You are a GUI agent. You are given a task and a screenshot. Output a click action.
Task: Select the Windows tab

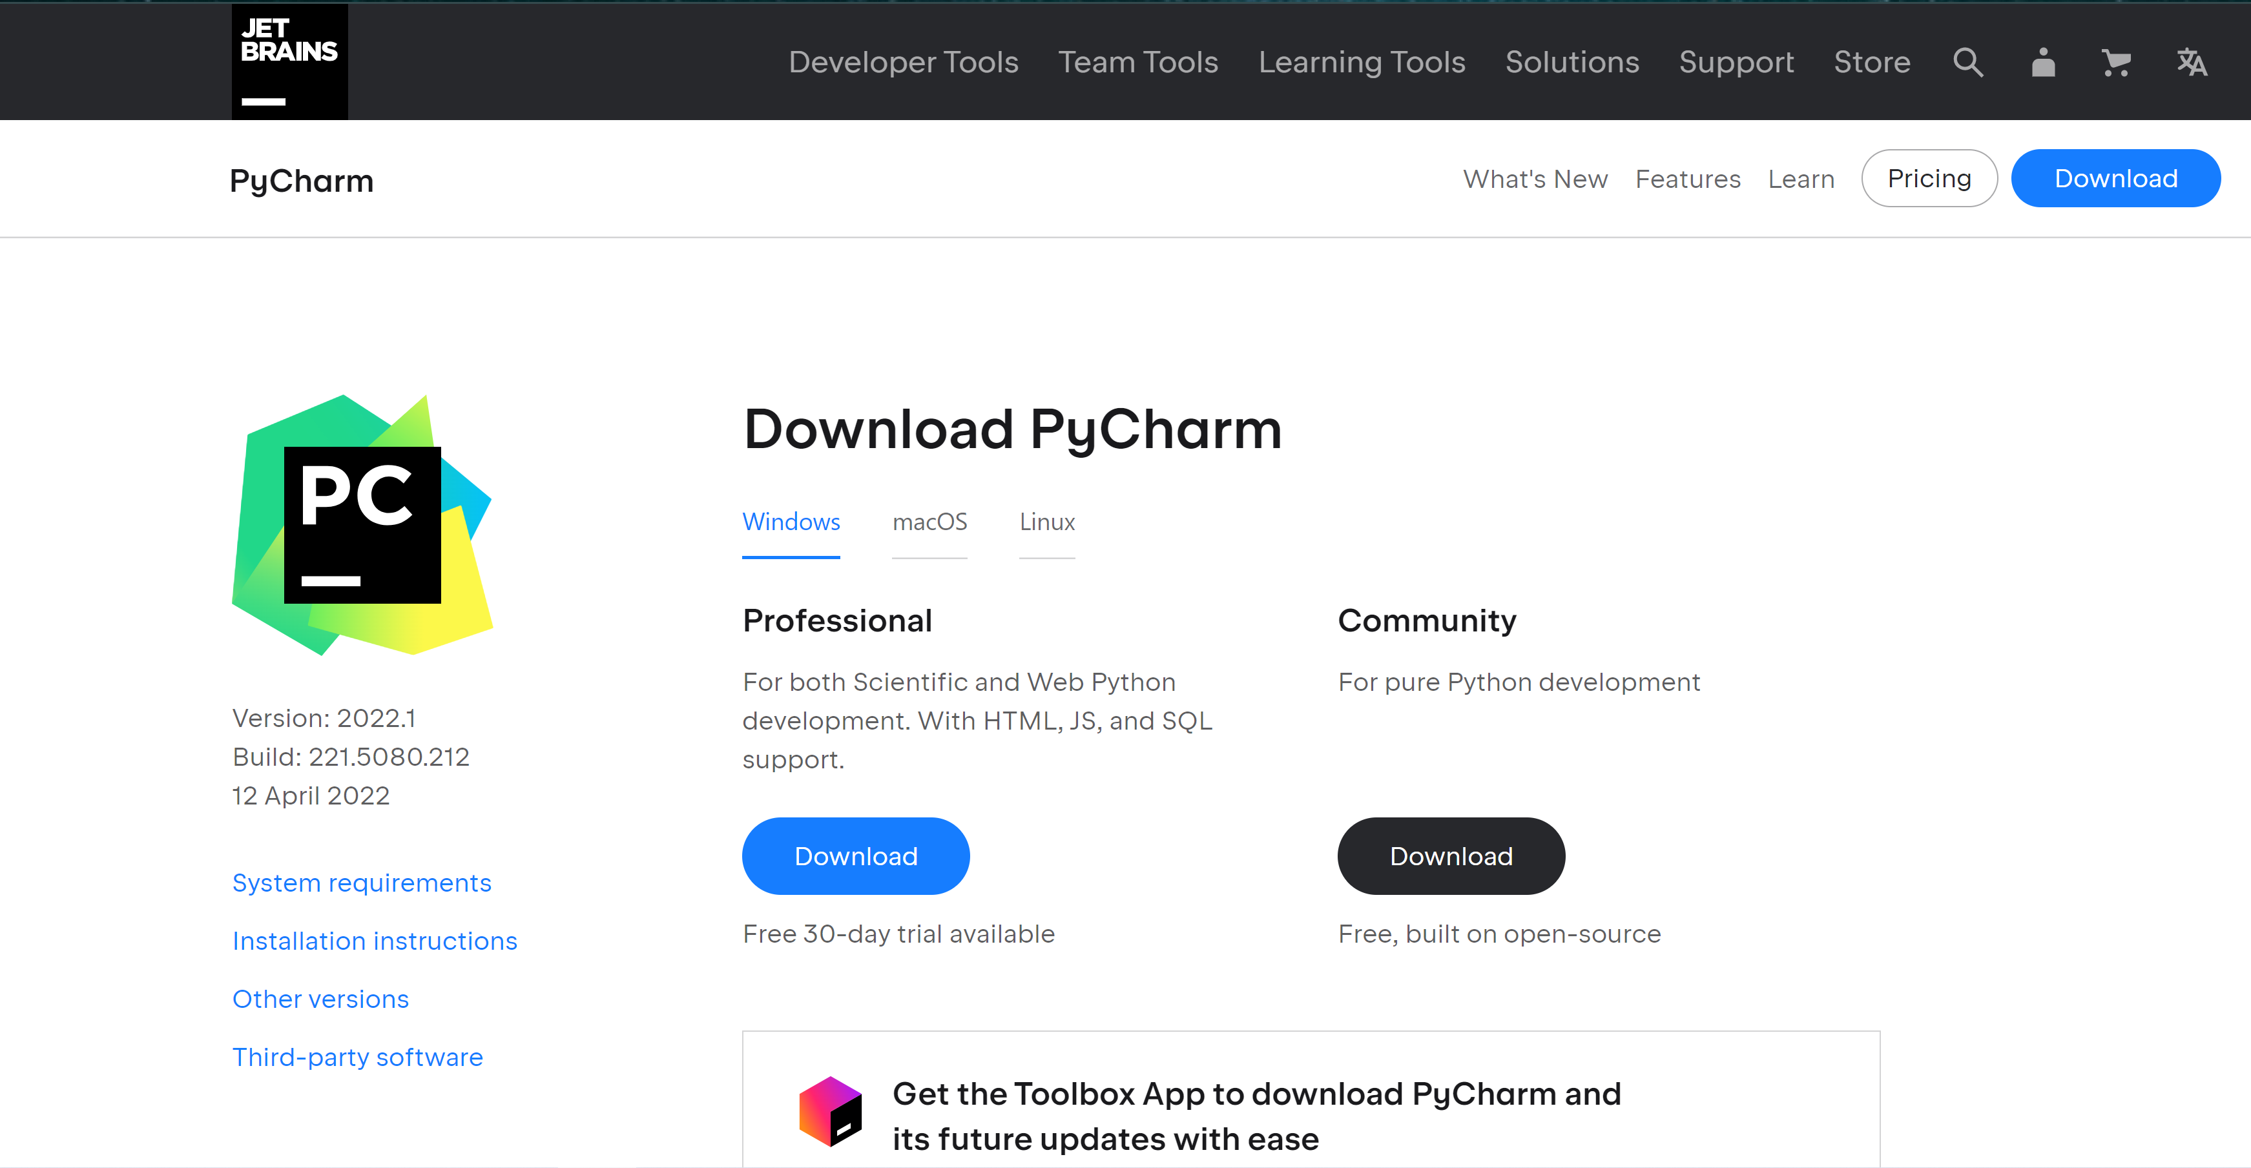tap(791, 522)
